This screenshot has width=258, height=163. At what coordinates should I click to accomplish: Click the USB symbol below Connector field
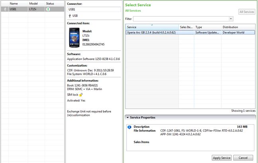[x=70, y=16]
